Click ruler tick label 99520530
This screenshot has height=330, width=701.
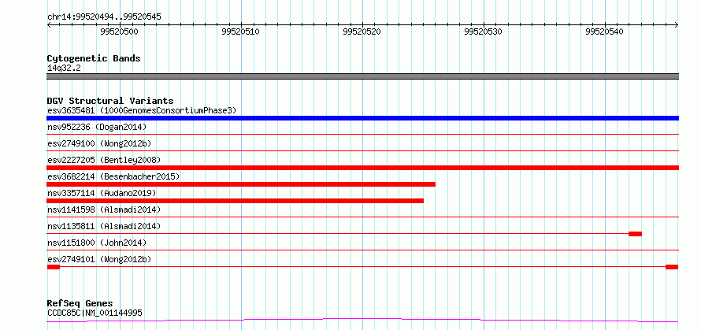coord(484,32)
